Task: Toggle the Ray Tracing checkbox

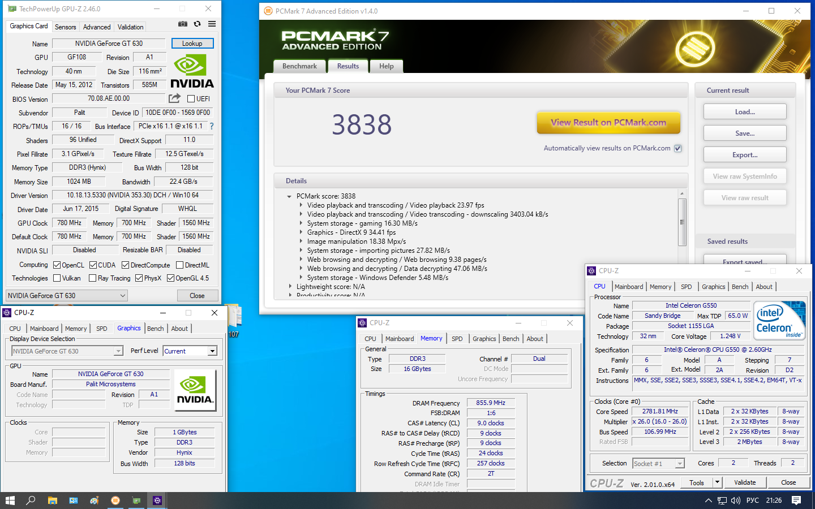Action: click(92, 278)
